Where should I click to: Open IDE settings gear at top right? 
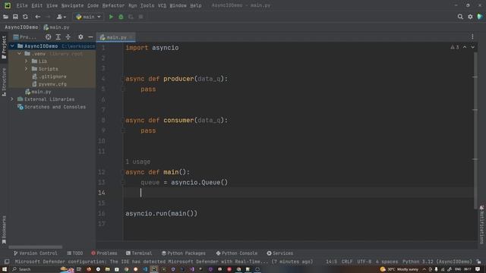coord(470,17)
